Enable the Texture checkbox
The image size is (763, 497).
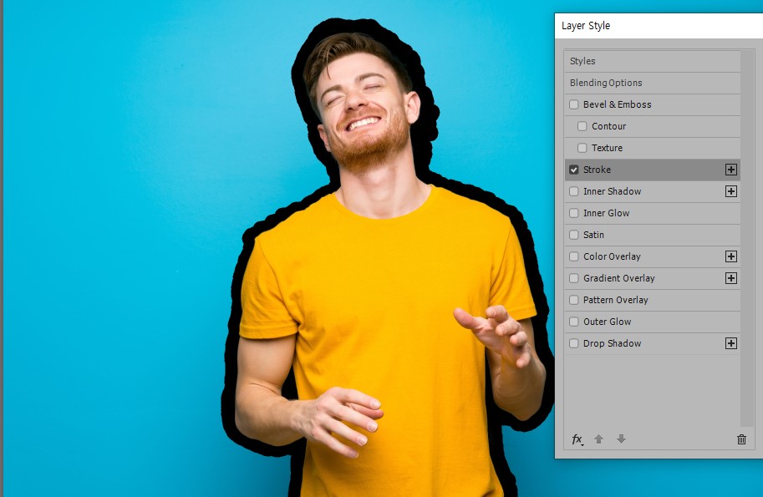tap(582, 148)
